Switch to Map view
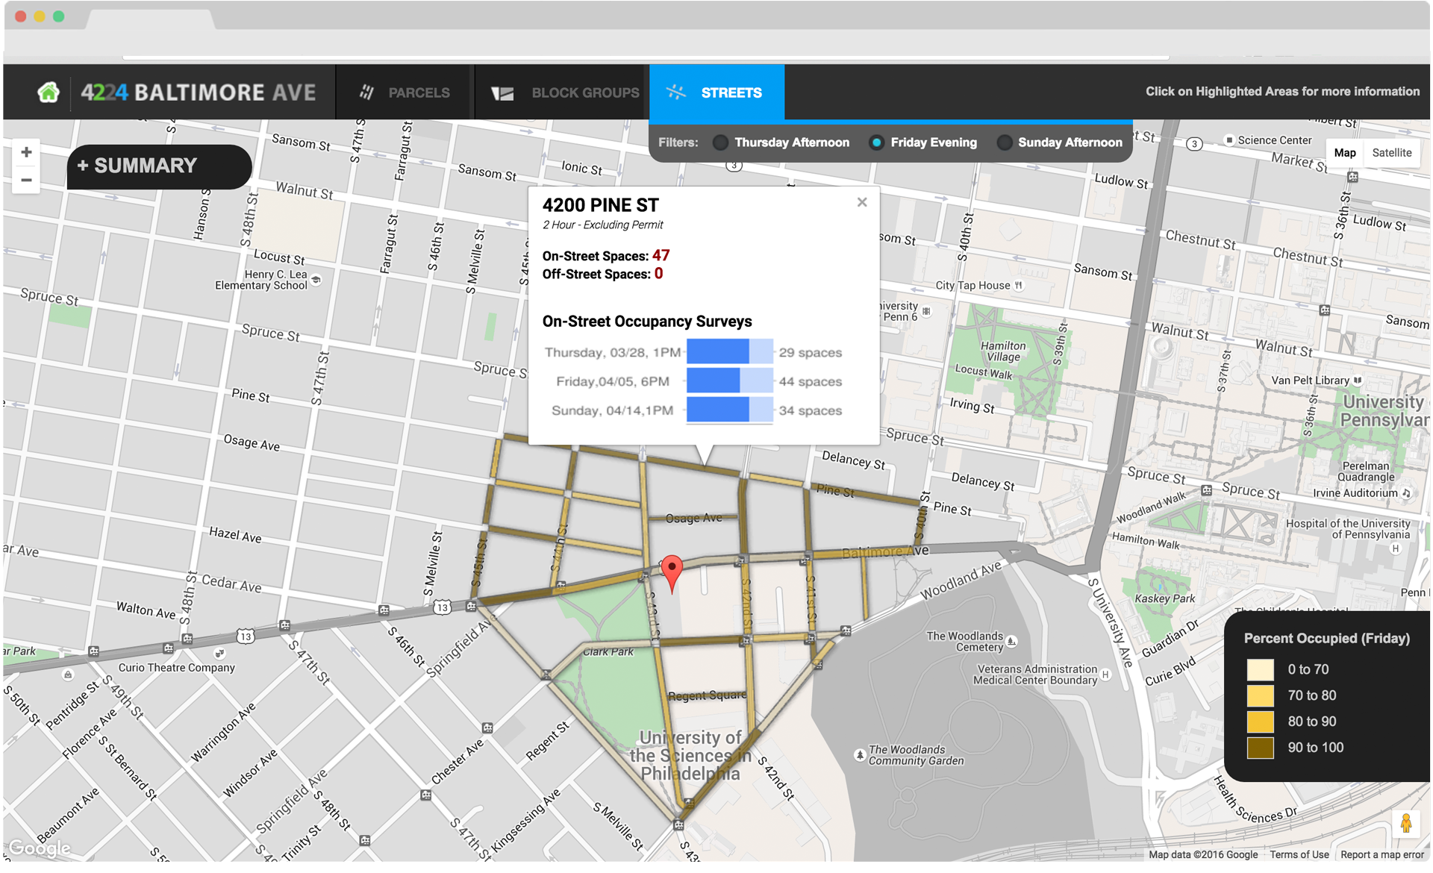 pyautogui.click(x=1345, y=152)
